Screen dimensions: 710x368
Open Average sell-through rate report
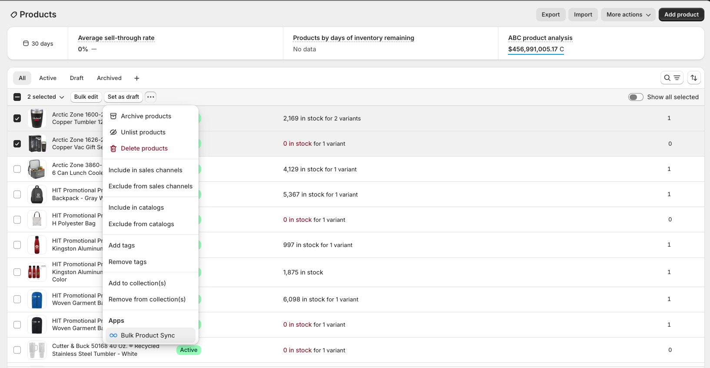[x=116, y=38]
